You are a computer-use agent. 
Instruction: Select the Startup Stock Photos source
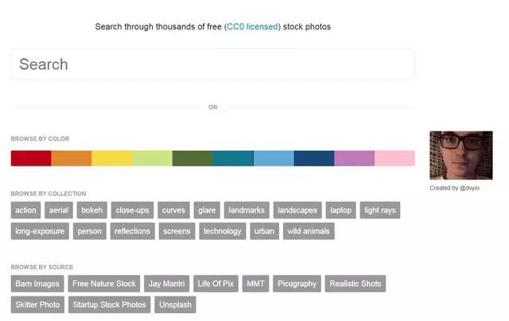[x=109, y=304]
